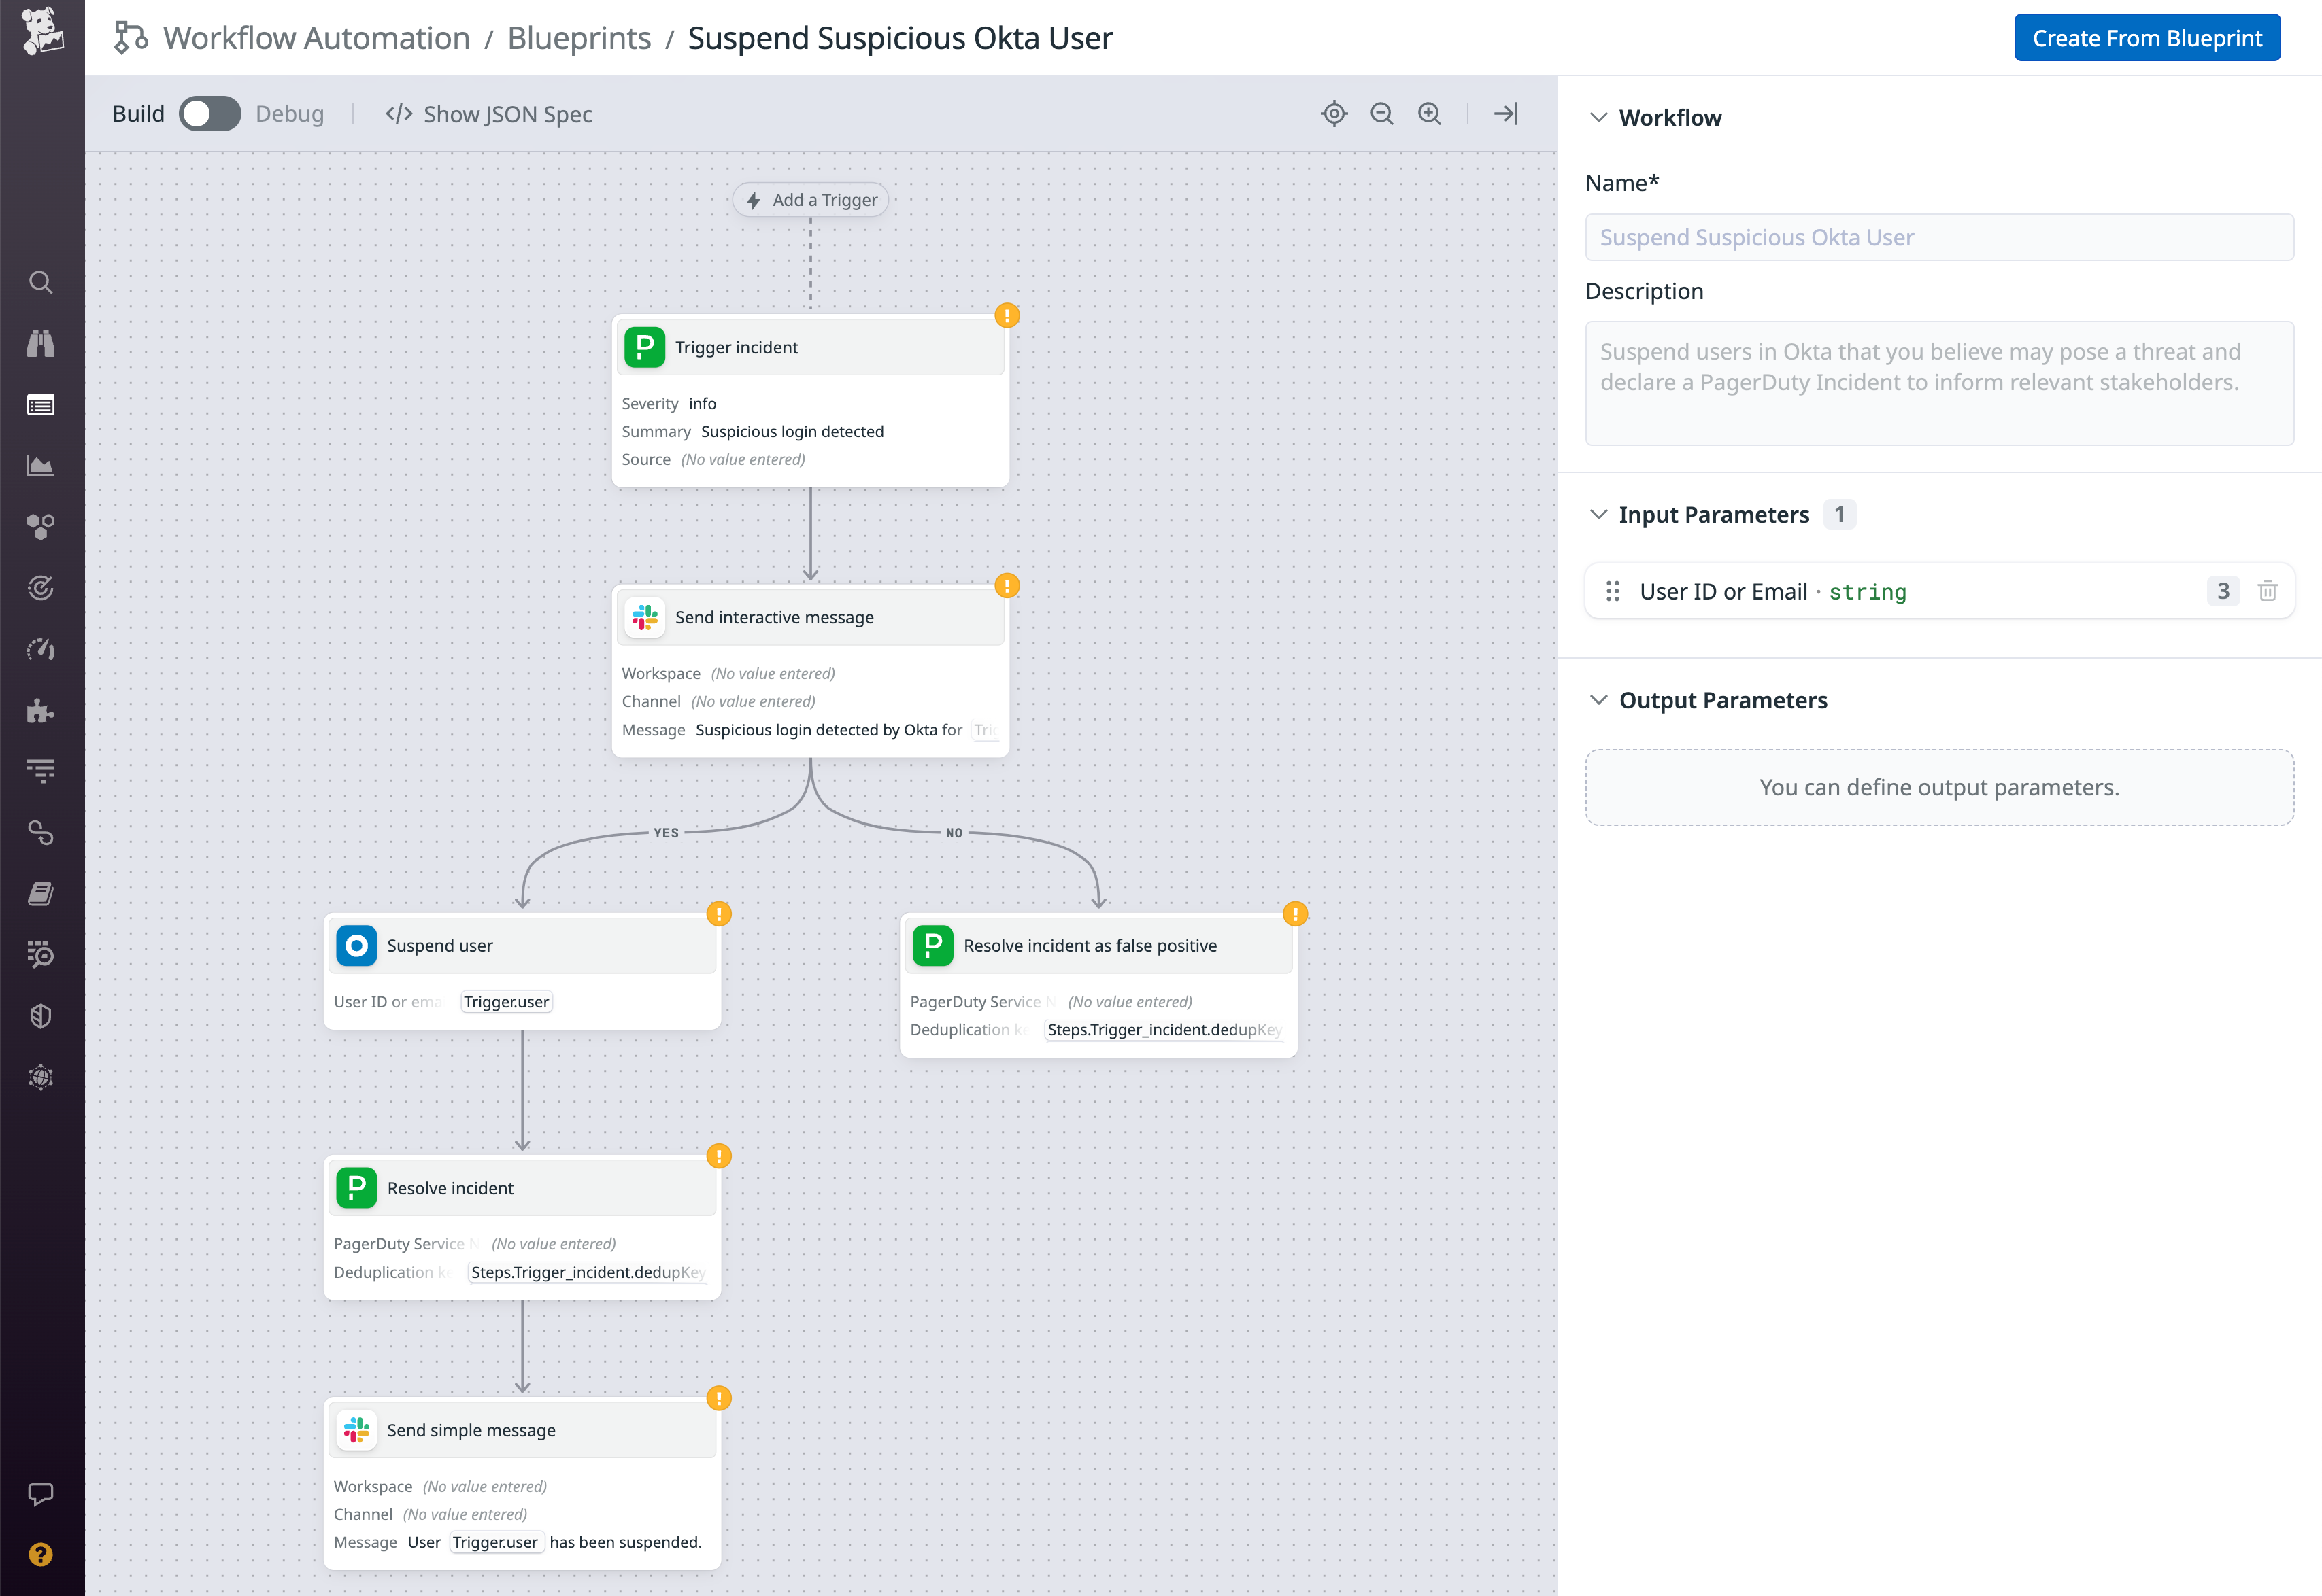The width and height of the screenshot is (2322, 1596).
Task: Collapse the Input Parameters section
Action: click(x=1599, y=514)
